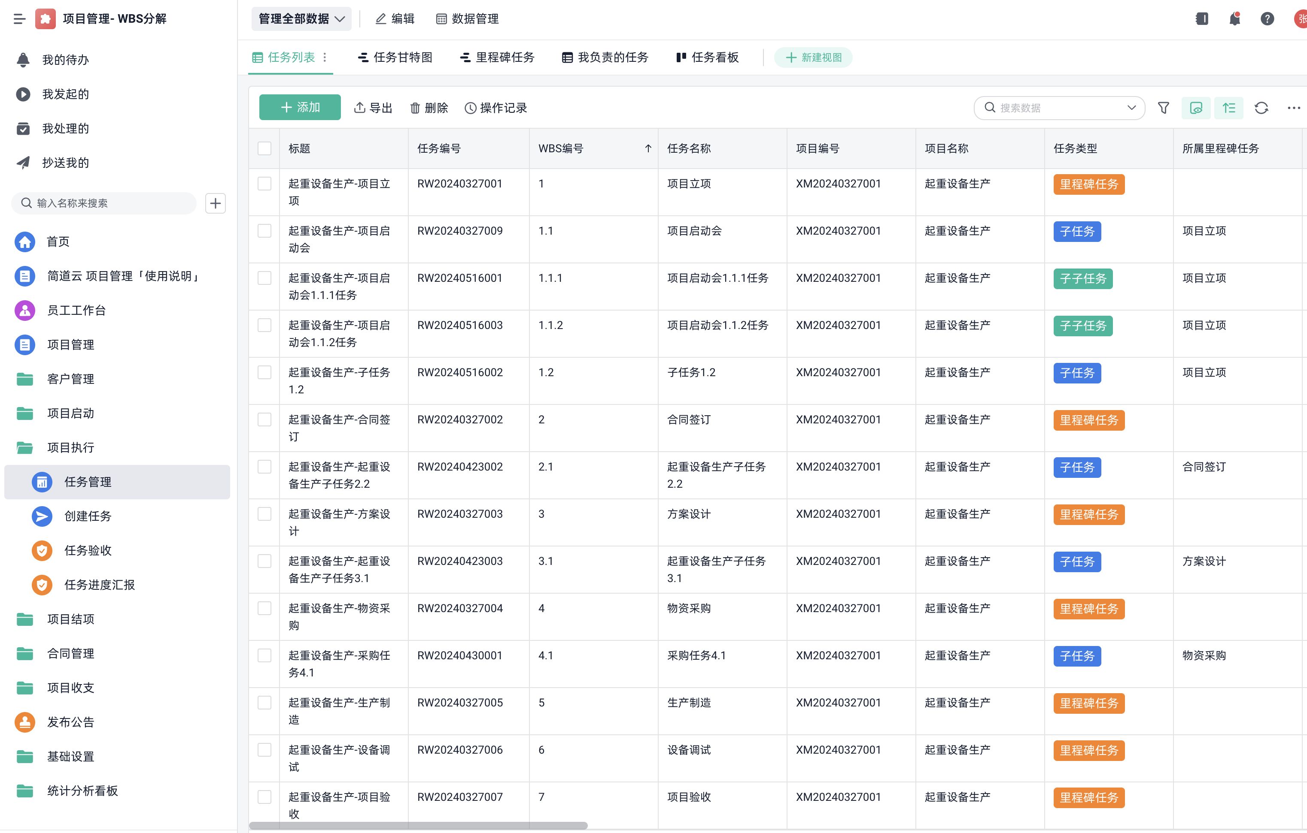Click the 新建视图 button
1307x833 pixels.
click(813, 57)
